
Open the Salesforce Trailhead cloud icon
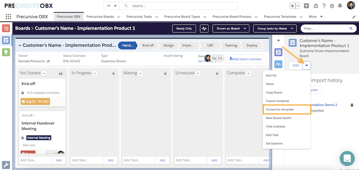316,6
